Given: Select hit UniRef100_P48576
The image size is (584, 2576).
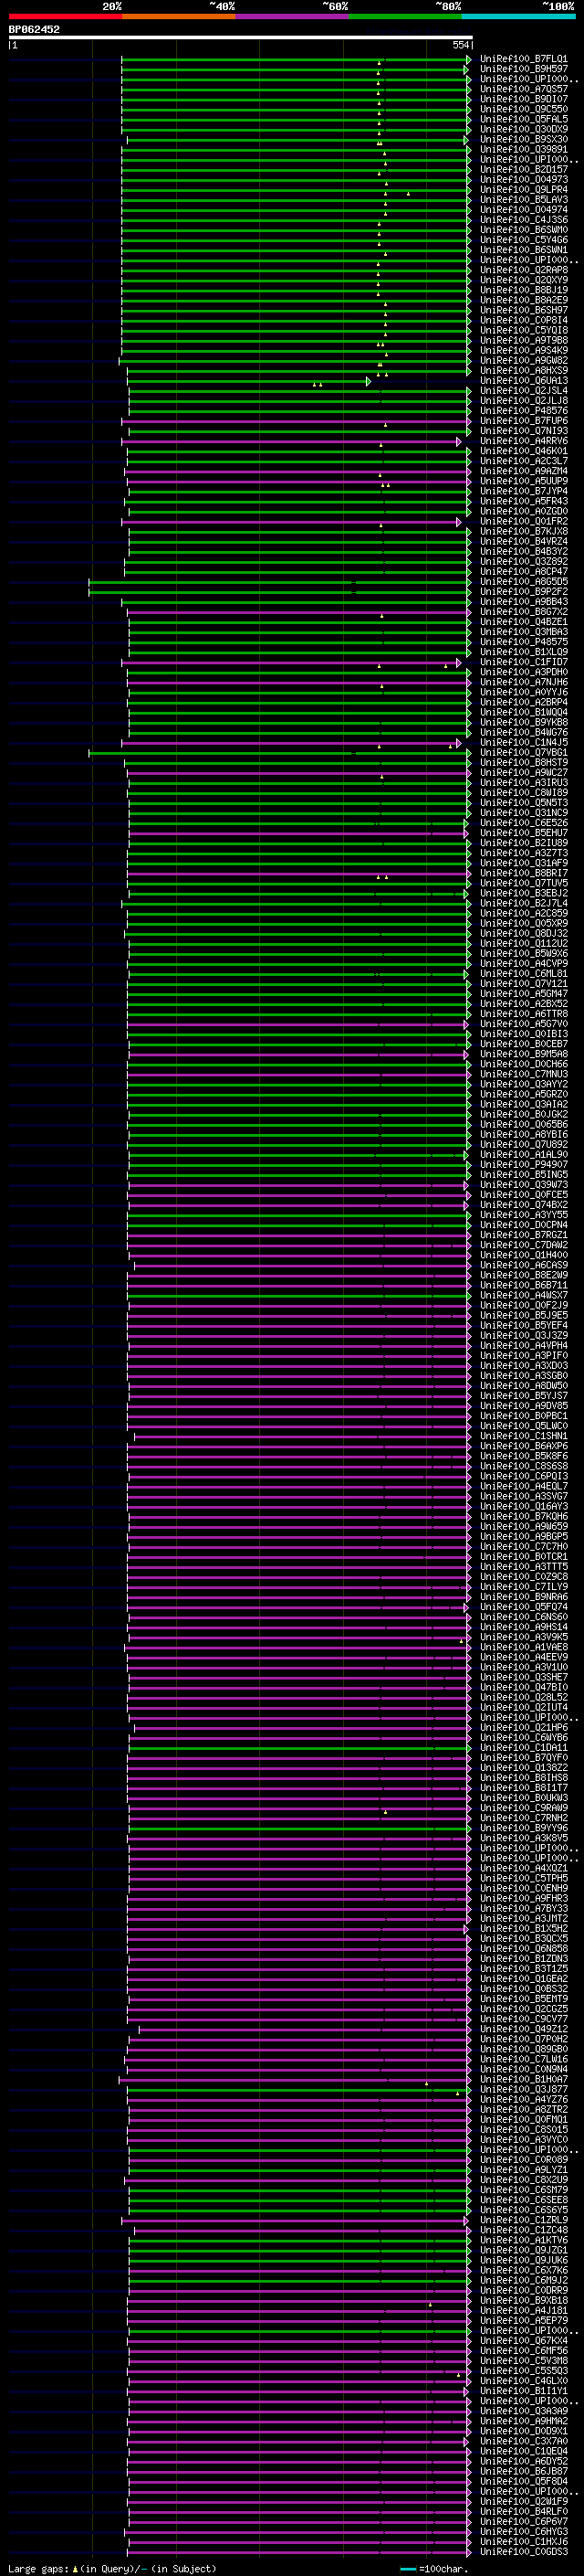Looking at the screenshot, I should point(523,411).
